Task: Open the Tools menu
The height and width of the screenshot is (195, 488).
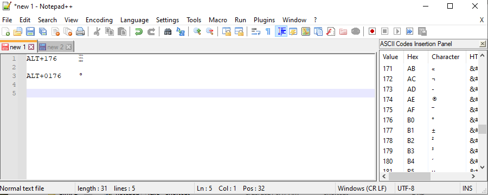Action: pos(194,20)
